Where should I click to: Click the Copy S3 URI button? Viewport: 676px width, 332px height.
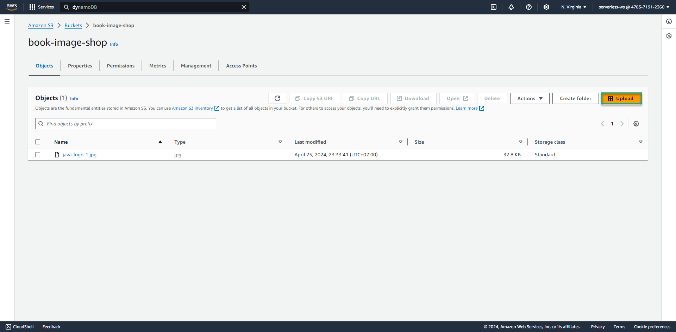314,98
